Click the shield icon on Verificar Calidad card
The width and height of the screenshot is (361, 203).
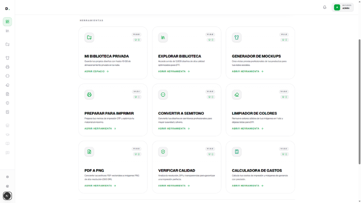pyautogui.click(x=163, y=152)
